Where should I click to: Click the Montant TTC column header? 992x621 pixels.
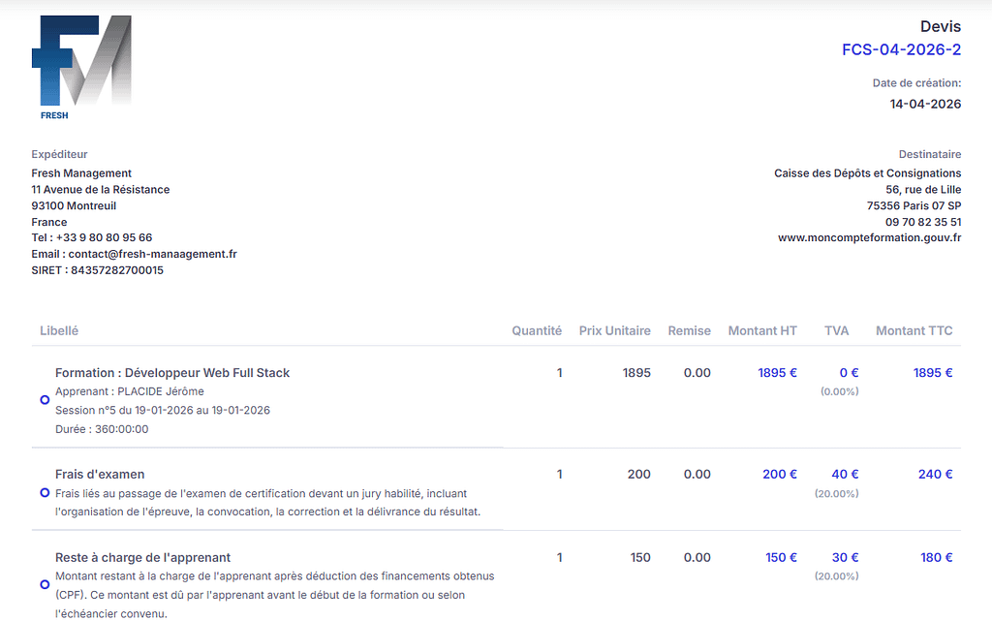pos(914,330)
